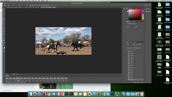Select the Eraser tool
Screen dimensions: 172x97
click(4, 26)
